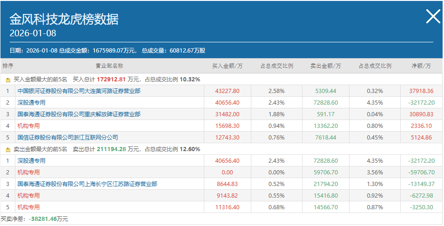Select net amount -13149.37 cell
The image size is (444, 226).
coord(421,184)
